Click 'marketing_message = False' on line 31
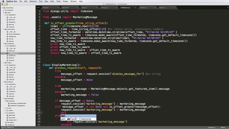The width and height of the screenshot is (229, 129). (80, 95)
